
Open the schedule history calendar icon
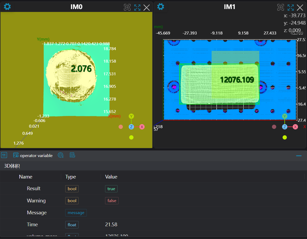[72, 155]
